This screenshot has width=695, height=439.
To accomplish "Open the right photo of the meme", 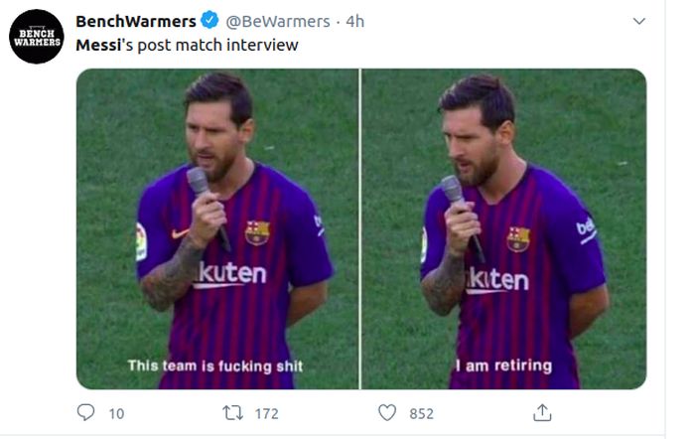I will point(504,228).
